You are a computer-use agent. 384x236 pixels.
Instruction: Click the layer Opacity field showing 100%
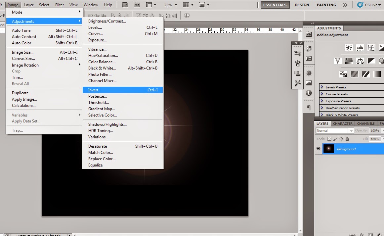tap(375, 131)
